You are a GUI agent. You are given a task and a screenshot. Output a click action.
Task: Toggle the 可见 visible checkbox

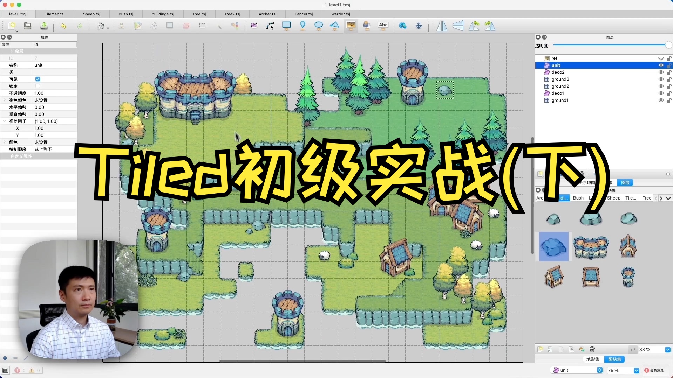[x=38, y=79]
